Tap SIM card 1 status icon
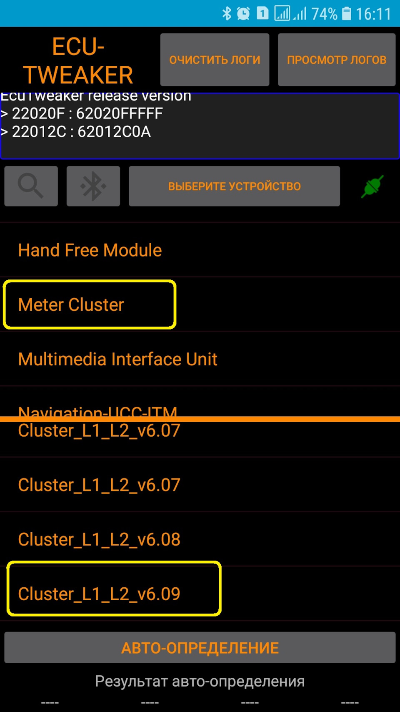 pos(262,13)
